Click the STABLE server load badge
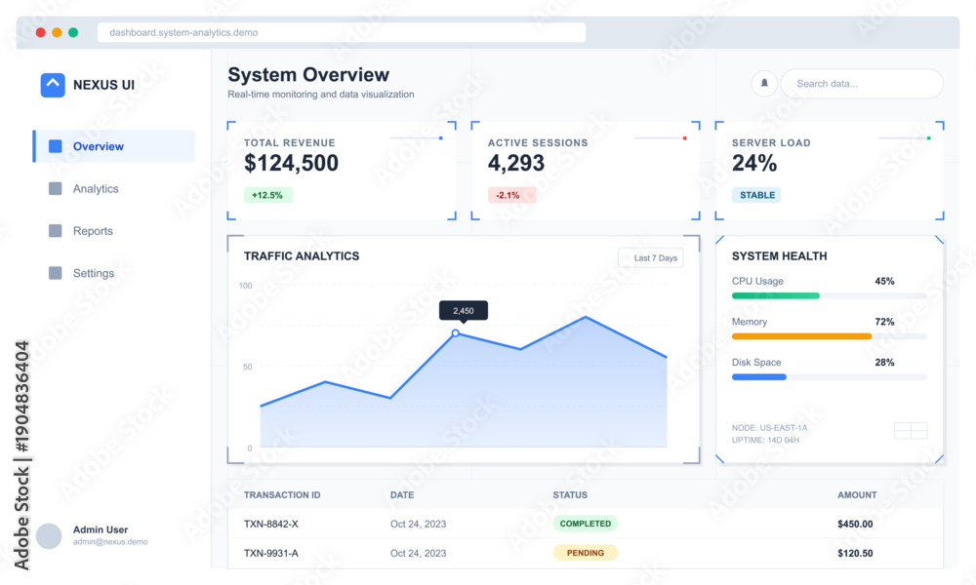Viewport: 976px width, 585px height. click(756, 195)
